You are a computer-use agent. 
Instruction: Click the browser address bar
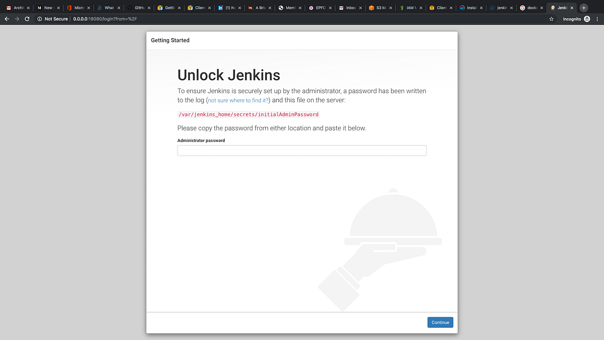(x=151, y=19)
